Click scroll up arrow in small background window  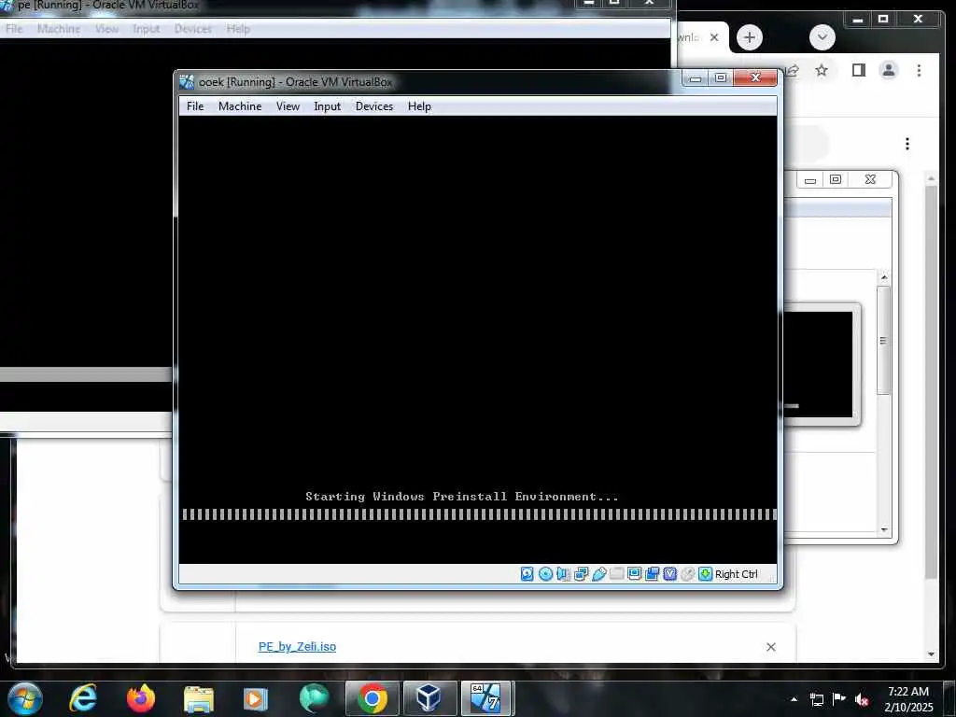pyautogui.click(x=884, y=277)
